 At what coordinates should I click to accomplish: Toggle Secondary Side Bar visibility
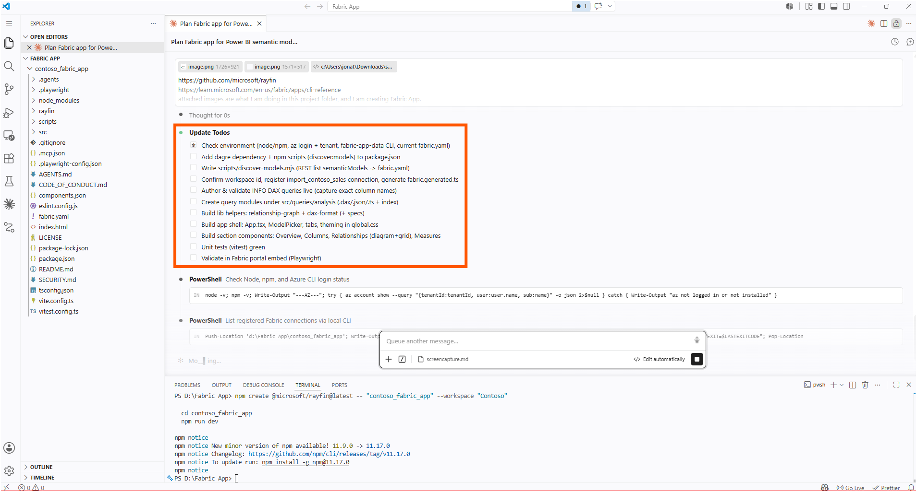[846, 6]
